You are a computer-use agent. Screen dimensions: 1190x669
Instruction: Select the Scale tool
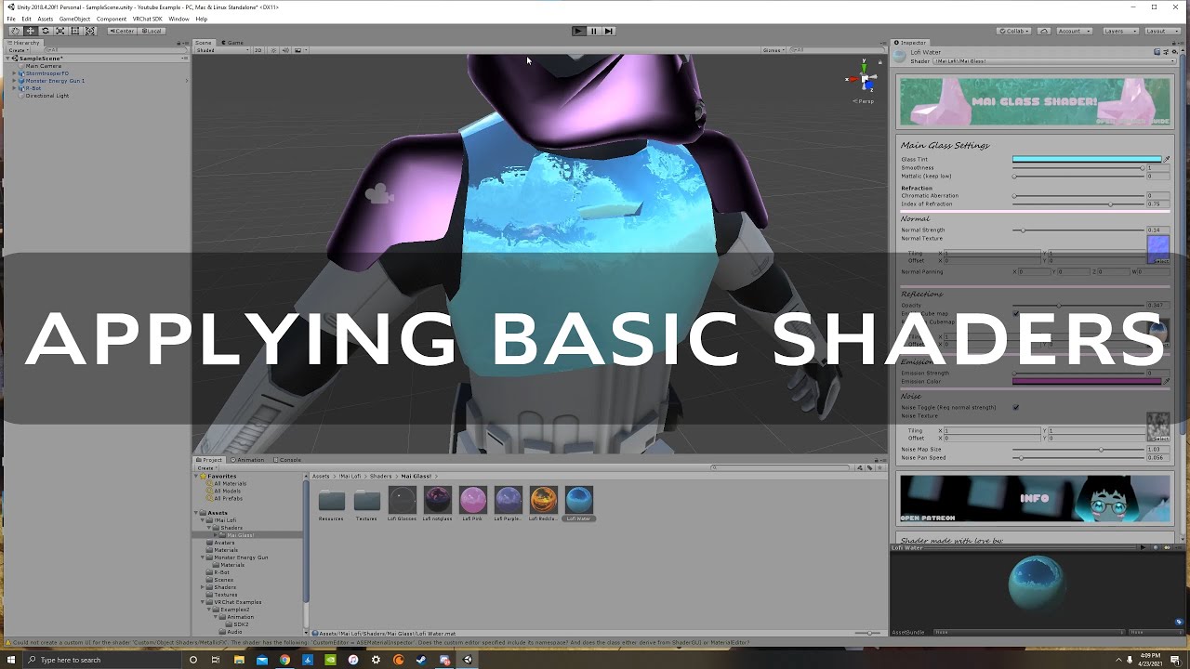point(59,31)
